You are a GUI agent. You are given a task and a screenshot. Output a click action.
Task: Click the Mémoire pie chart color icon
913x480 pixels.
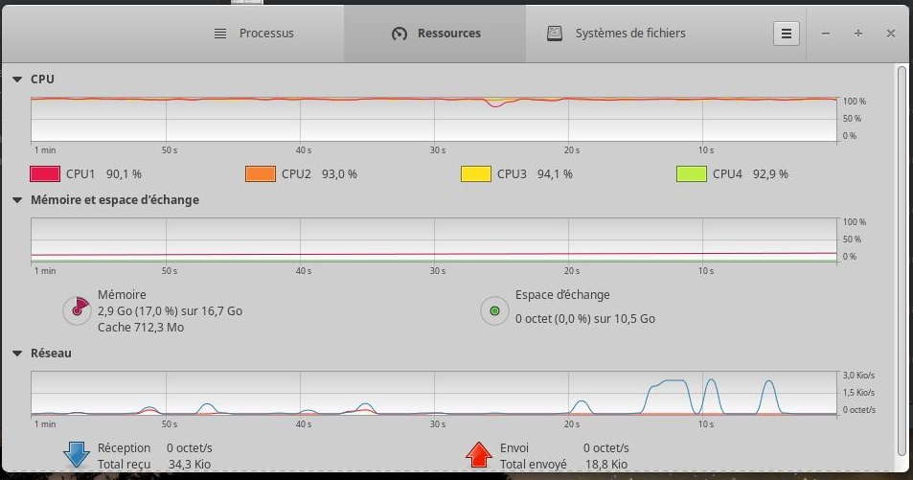77,310
